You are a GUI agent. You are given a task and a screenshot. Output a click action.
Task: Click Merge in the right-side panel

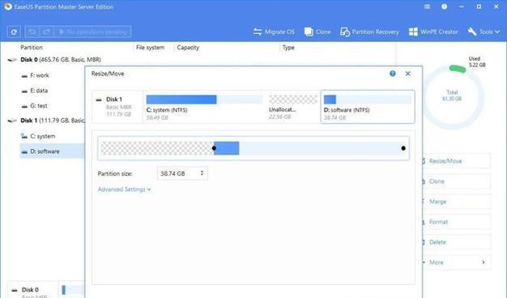click(457, 202)
